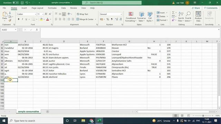Center text horizontally icon
Screen dimensions: 221x124
pos(60,19)
